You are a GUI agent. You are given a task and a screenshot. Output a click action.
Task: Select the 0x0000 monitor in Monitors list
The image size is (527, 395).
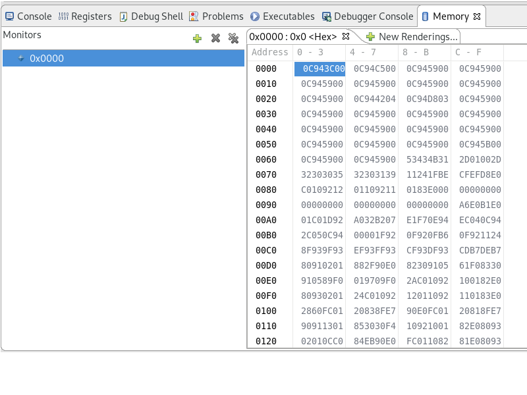pyautogui.click(x=123, y=58)
